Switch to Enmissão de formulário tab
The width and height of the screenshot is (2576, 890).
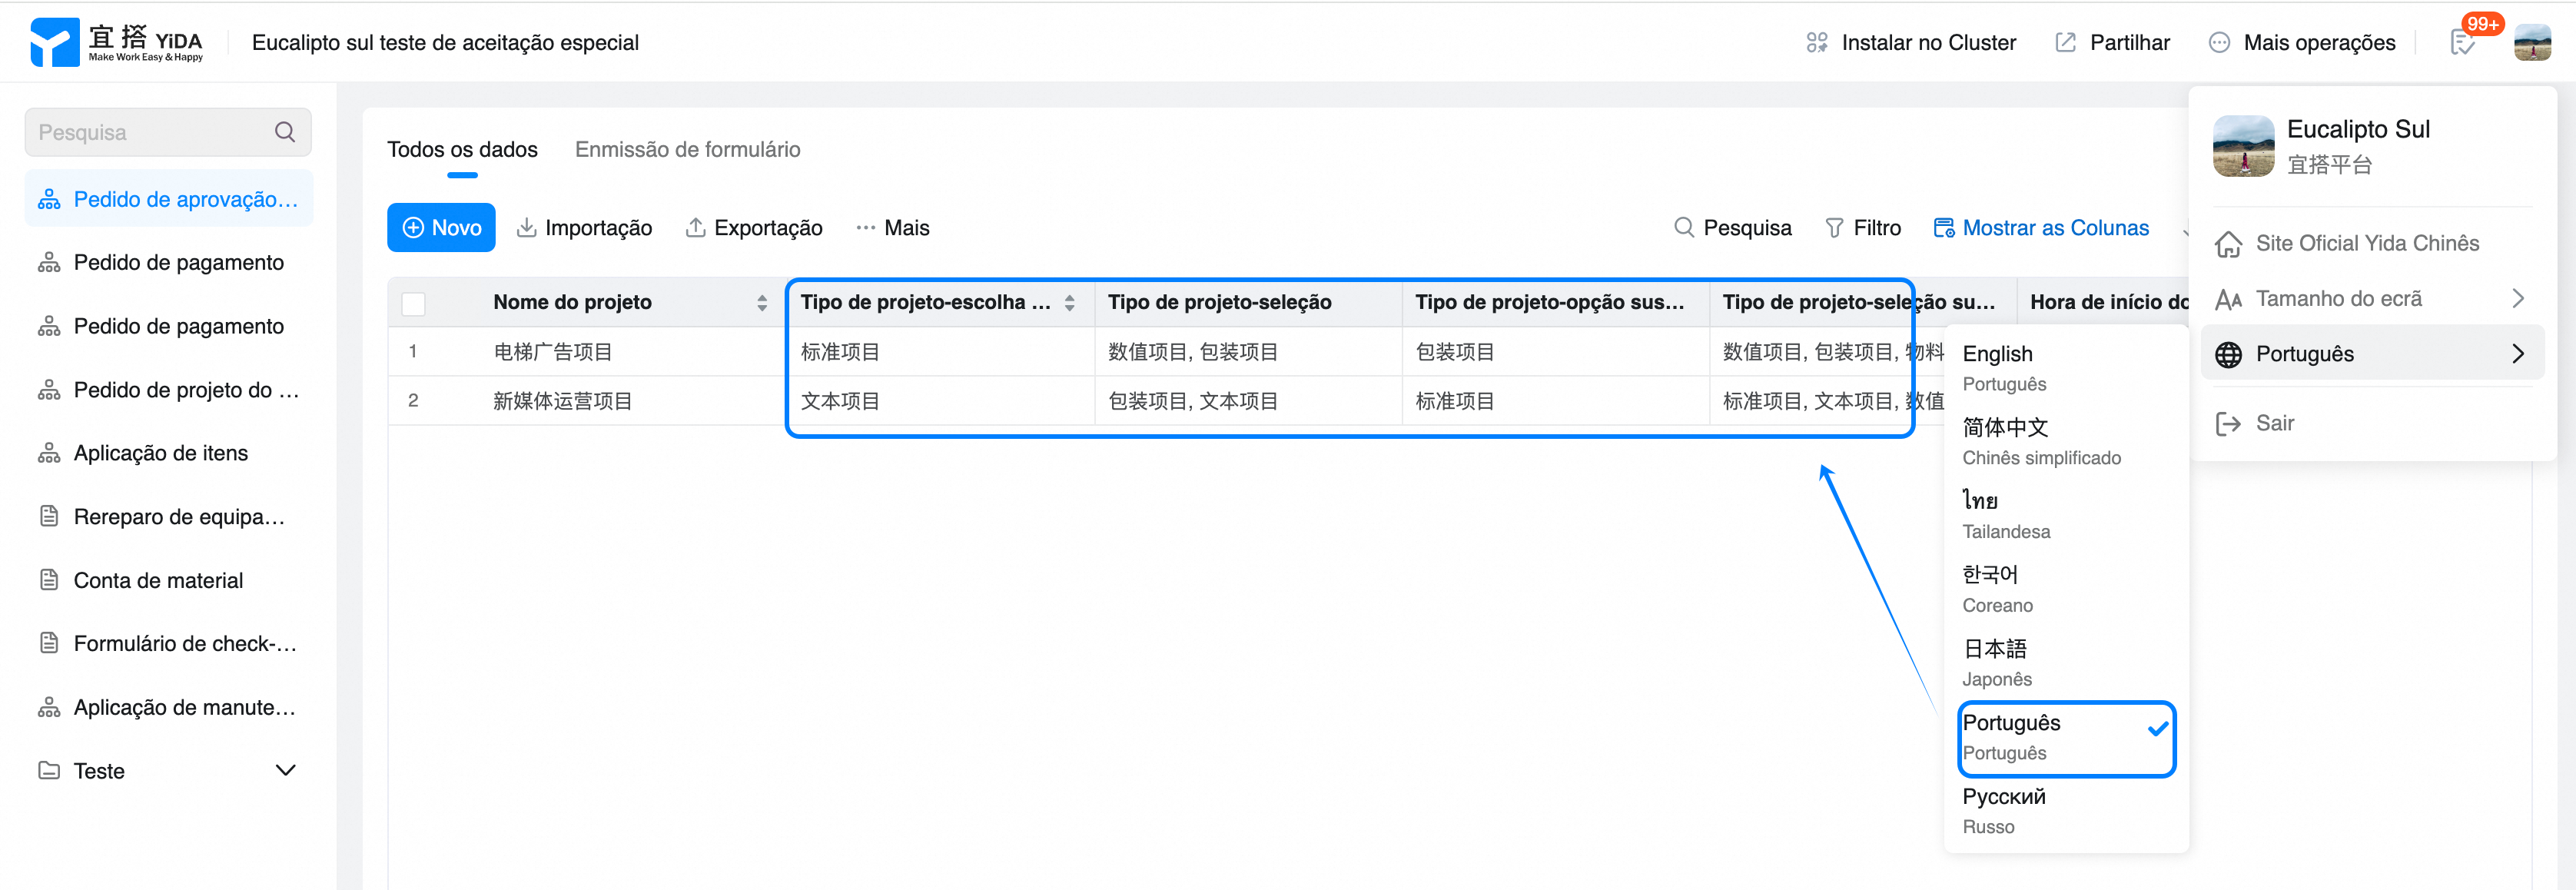click(687, 149)
